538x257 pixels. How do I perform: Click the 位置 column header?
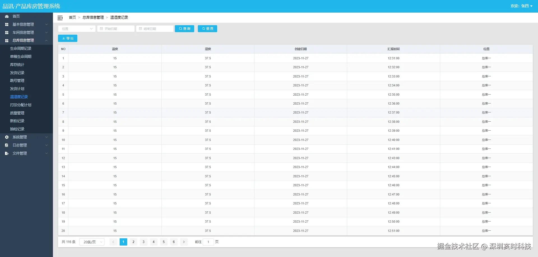click(486, 49)
